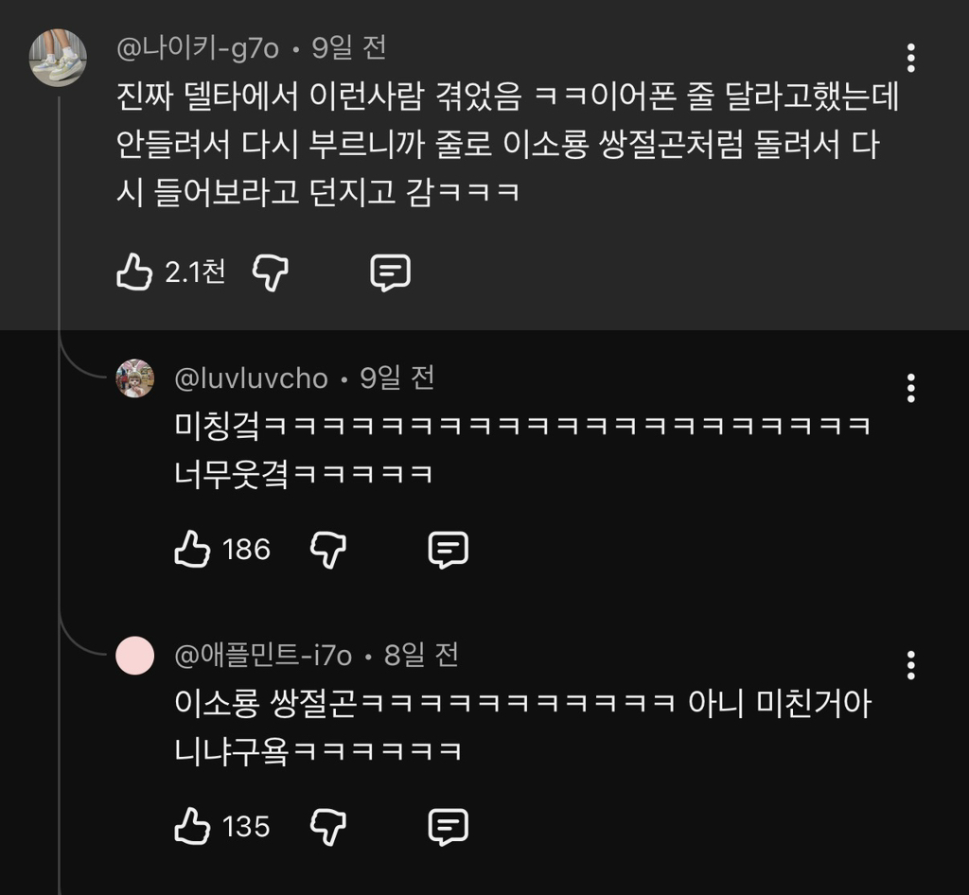Open the 애플민트-i7o pink profile avatar

coord(135,656)
